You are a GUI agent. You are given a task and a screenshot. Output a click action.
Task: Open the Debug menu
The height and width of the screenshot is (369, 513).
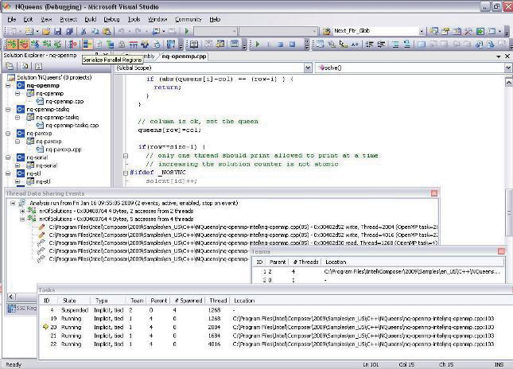click(x=111, y=20)
